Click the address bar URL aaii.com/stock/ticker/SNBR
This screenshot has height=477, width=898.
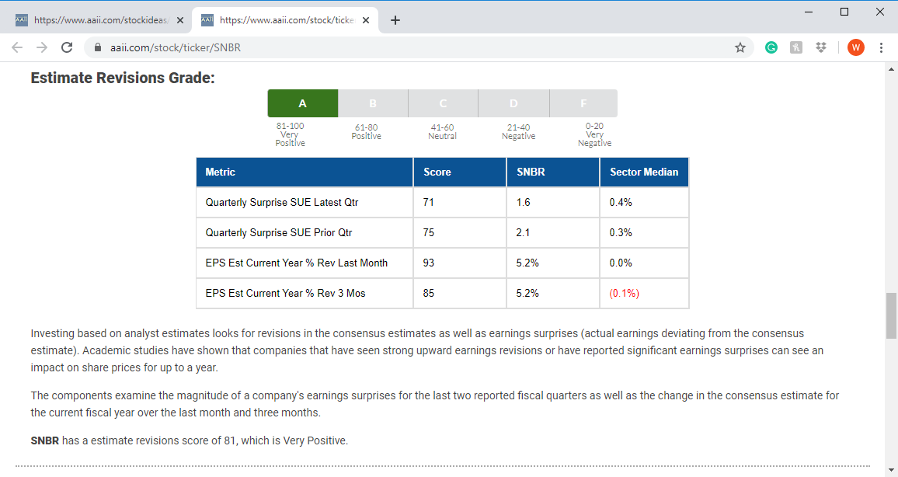176,47
